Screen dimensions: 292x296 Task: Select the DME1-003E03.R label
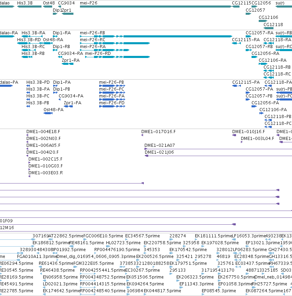click(46, 173)
